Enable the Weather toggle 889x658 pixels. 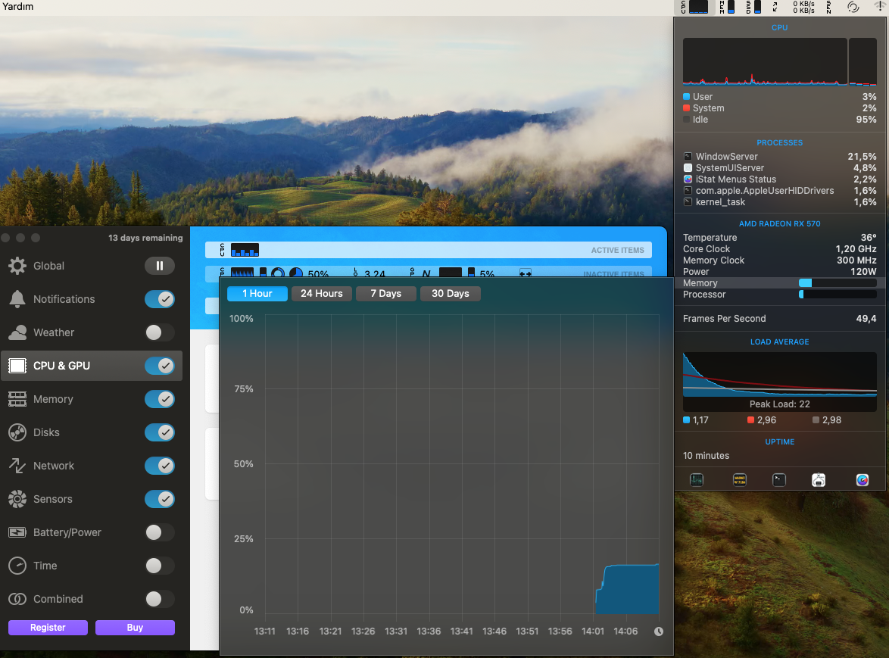pyautogui.click(x=160, y=332)
